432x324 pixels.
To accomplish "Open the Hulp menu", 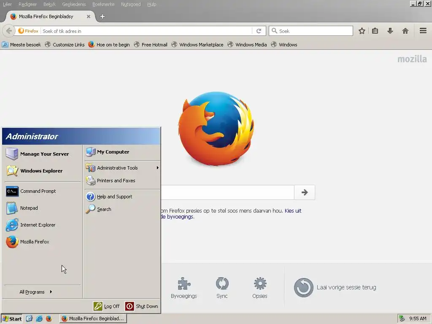I will tap(151, 4).
